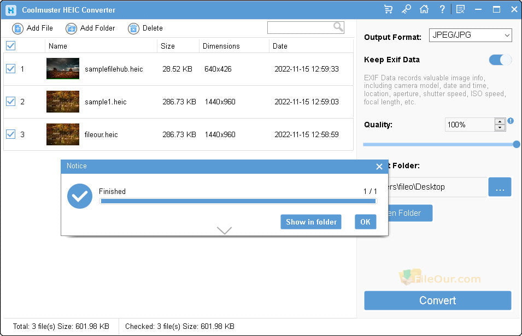This screenshot has height=336, width=522.
Task: Click the Quality percentage field
Action: 470,125
